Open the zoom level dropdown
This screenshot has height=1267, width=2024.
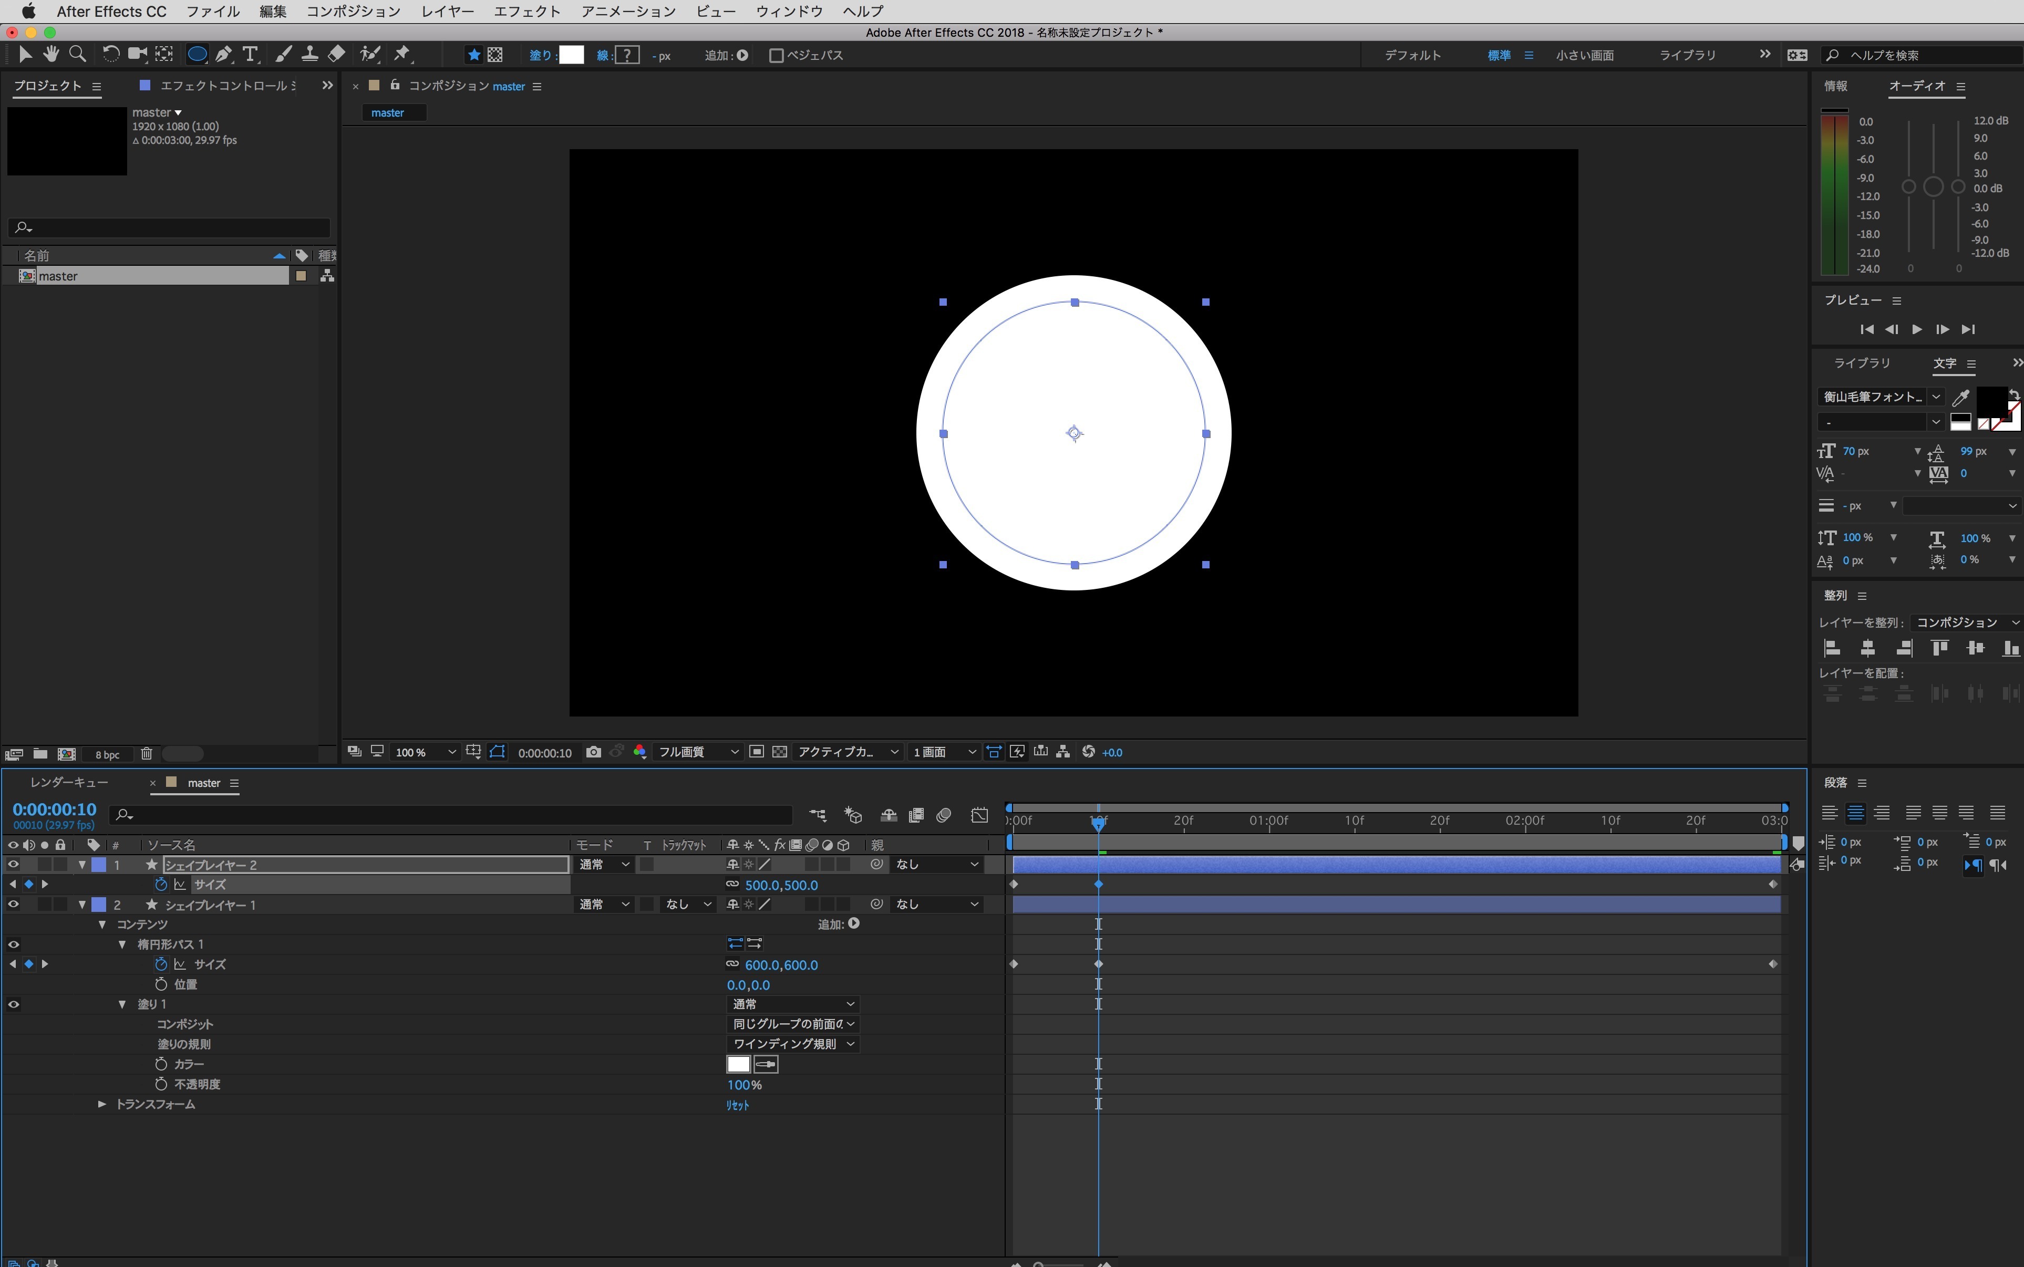tap(452, 752)
